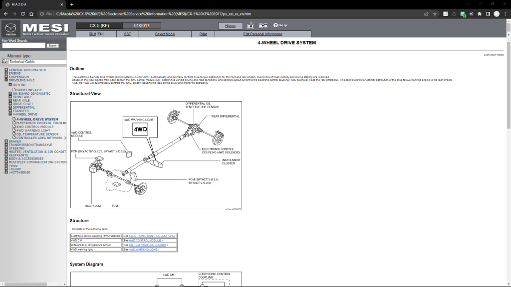Follow the 4WD CONTROL MODULE link in table
The height and width of the screenshot is (287, 511).
click(145, 240)
